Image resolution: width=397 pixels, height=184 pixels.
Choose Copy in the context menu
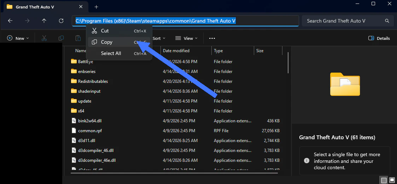click(x=119, y=42)
